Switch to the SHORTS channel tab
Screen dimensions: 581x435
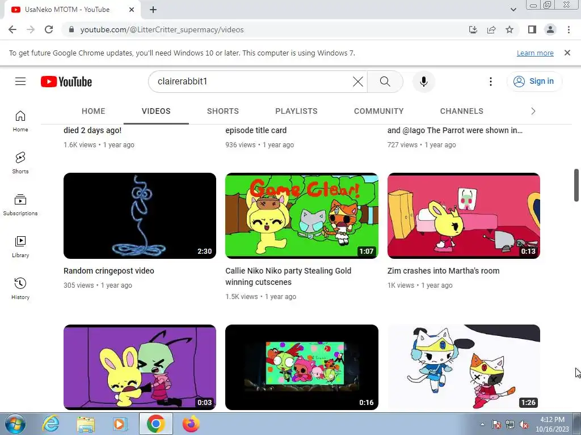(x=222, y=111)
